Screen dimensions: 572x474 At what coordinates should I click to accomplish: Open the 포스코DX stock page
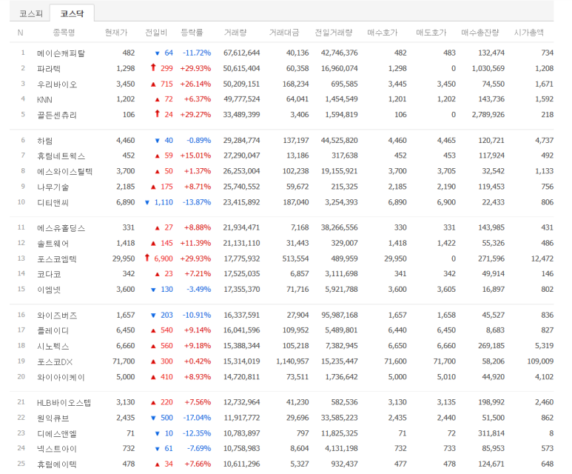pos(54,361)
